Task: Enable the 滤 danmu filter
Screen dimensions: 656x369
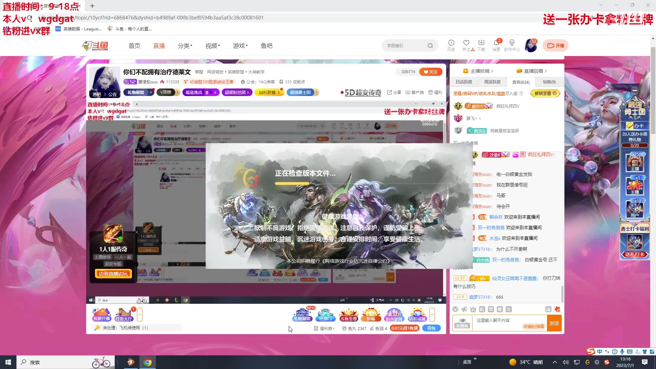Action: click(549, 309)
